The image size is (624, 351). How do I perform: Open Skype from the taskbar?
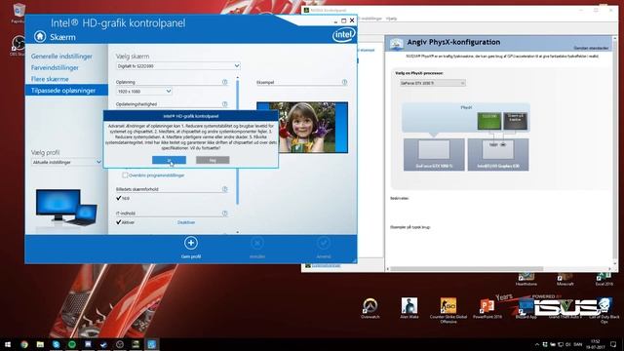click(x=57, y=344)
